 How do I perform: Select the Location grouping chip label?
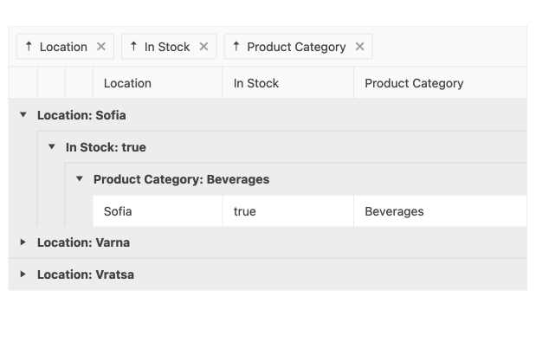pos(63,47)
